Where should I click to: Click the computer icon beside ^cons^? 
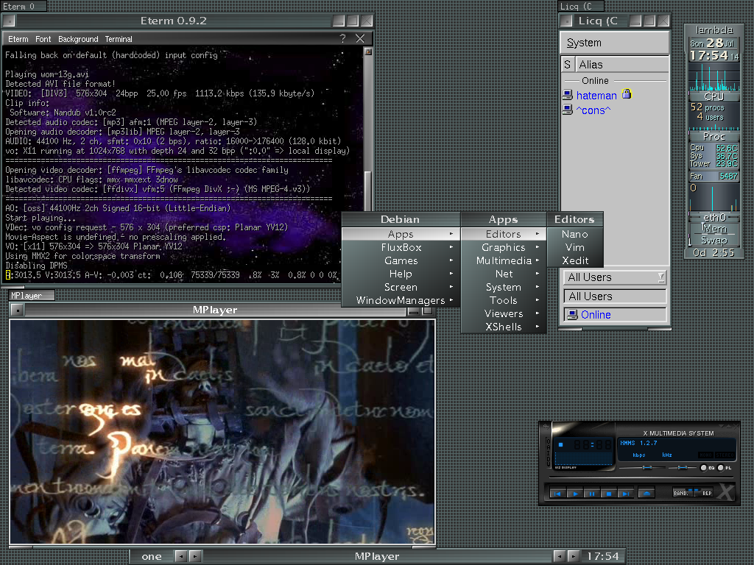click(568, 110)
